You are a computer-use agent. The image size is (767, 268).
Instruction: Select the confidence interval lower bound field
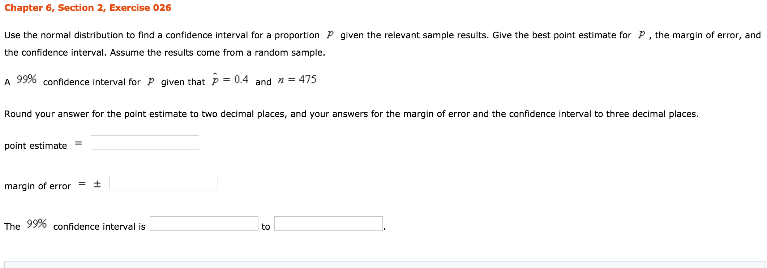204,224
